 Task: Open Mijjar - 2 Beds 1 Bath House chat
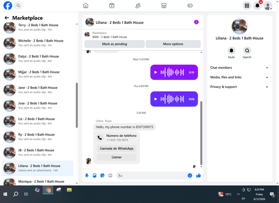[38, 74]
